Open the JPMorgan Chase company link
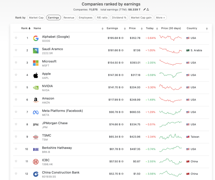This screenshot has width=215, height=180. click(x=55, y=123)
